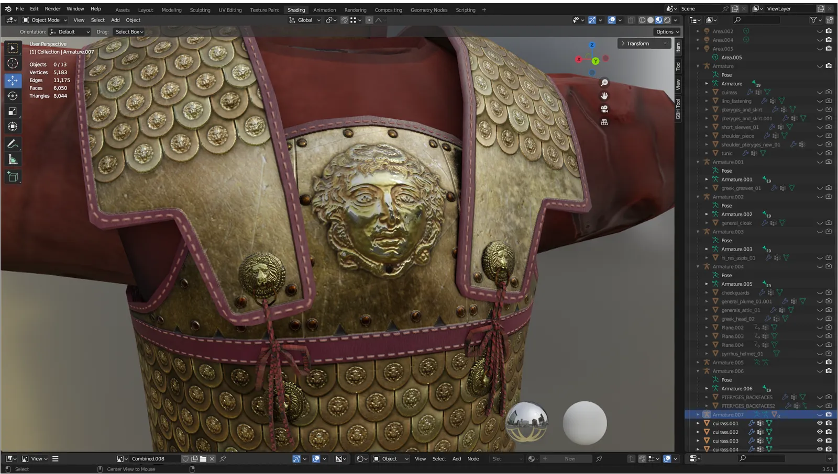Open the Tool sidebar tab
This screenshot has height=474, width=838.
coord(678,66)
